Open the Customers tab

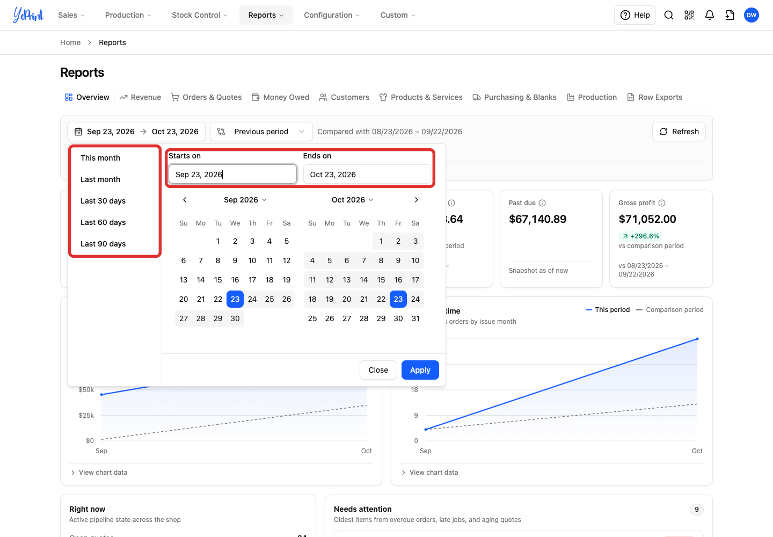344,97
